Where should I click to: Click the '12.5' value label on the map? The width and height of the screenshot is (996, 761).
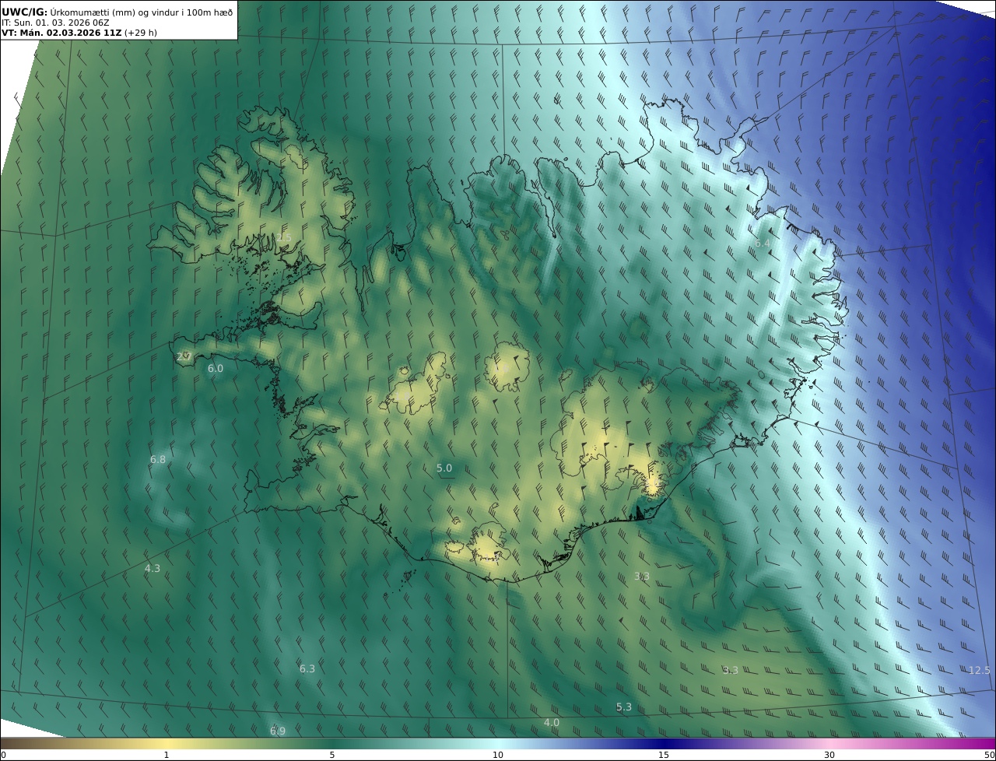coord(979,670)
